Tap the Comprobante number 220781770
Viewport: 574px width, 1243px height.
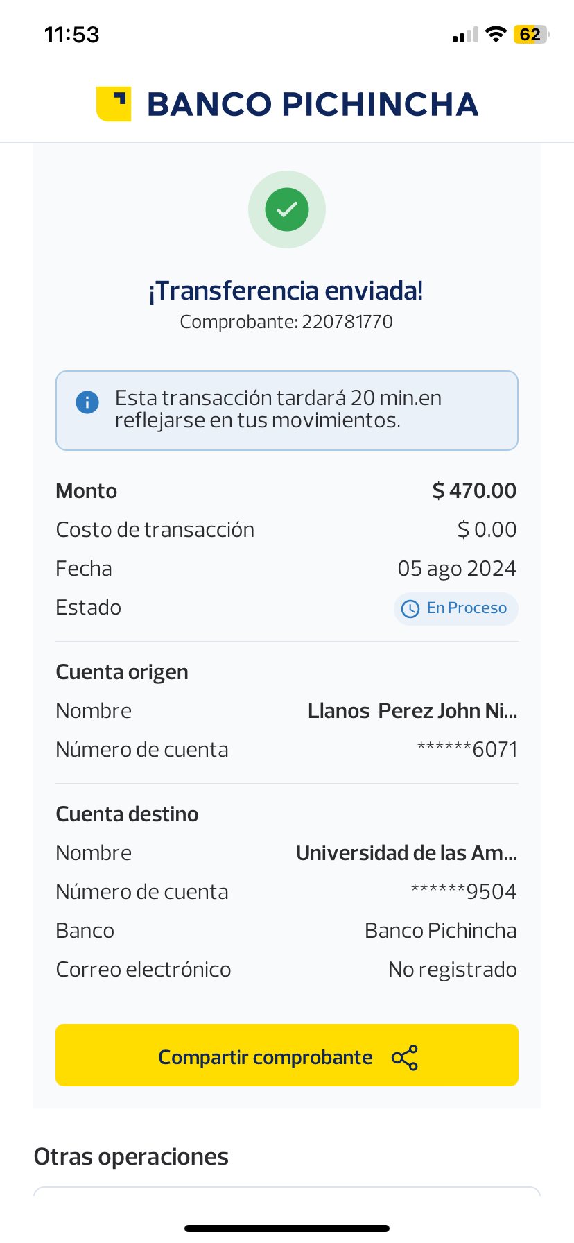(x=347, y=322)
